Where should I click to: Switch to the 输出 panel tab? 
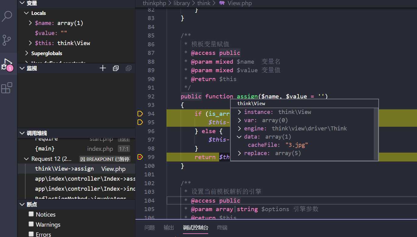pyautogui.click(x=169, y=228)
